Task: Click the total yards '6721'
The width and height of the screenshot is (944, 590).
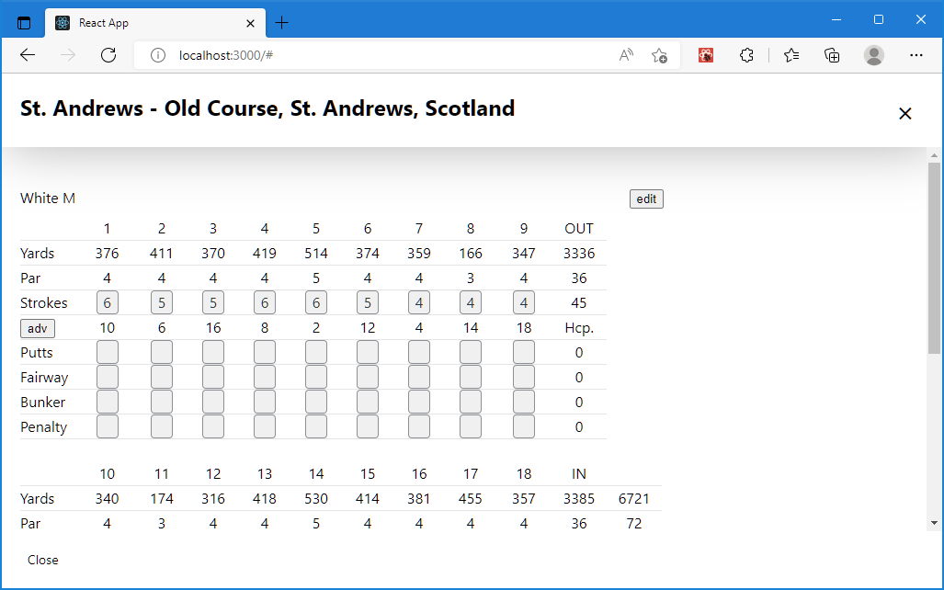Action: (x=634, y=499)
